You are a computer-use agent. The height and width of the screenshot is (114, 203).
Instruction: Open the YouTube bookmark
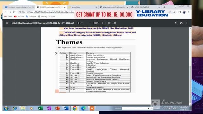click(x=19, y=16)
